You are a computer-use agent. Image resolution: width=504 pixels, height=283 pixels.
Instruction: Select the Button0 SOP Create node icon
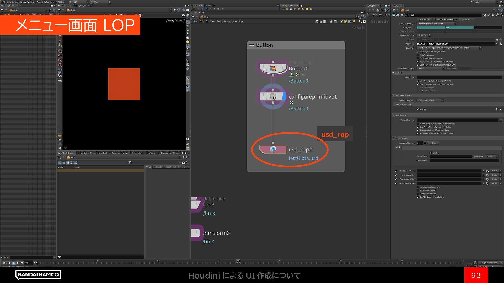[273, 68]
